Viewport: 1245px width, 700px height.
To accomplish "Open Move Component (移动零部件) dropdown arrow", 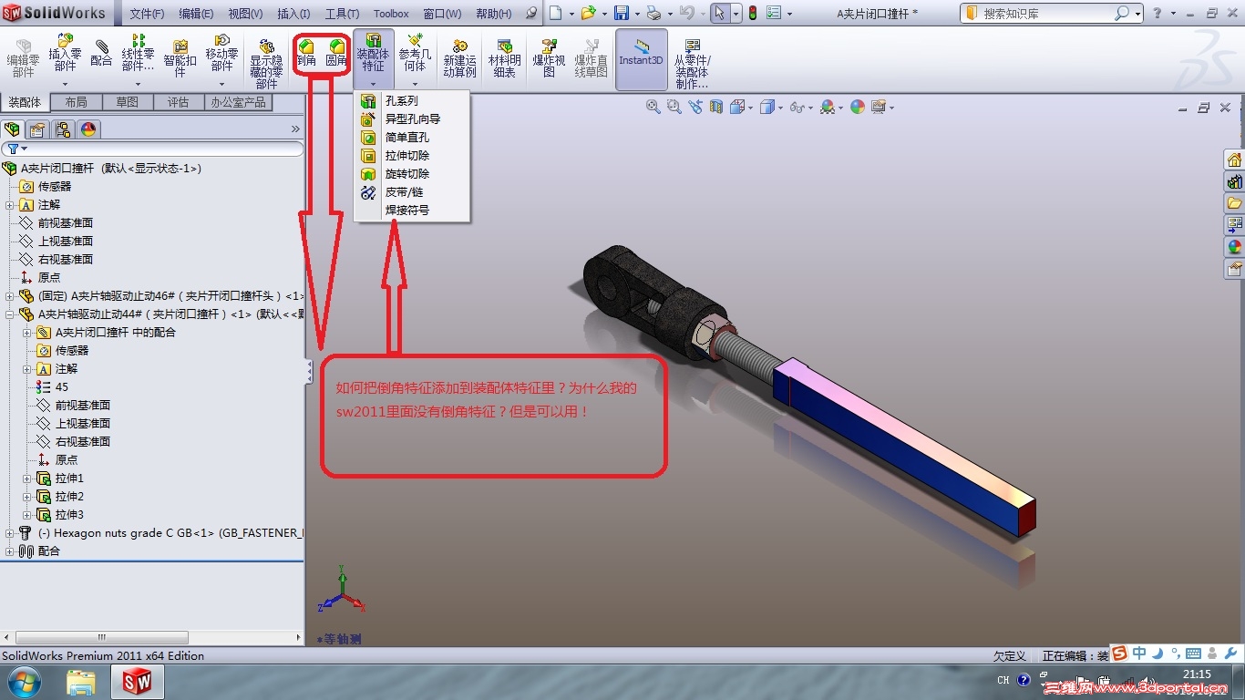I will click(221, 84).
